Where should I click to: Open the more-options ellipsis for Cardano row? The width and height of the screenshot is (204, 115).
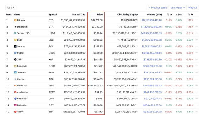(x=197, y=79)
